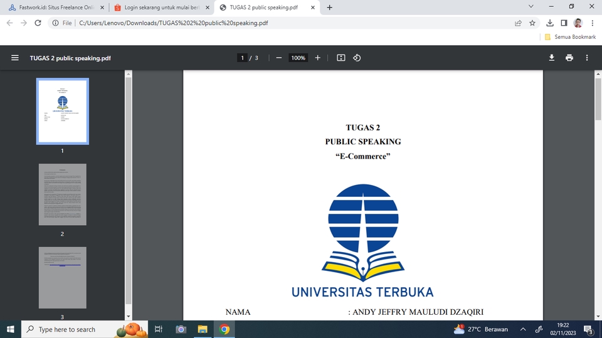Edit the page number field
This screenshot has width=602, height=338.
tap(242, 58)
